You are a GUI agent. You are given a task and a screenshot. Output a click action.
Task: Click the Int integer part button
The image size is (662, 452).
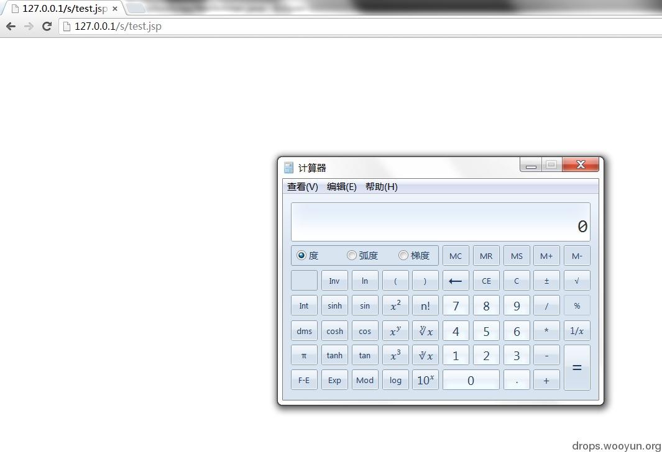(x=304, y=305)
